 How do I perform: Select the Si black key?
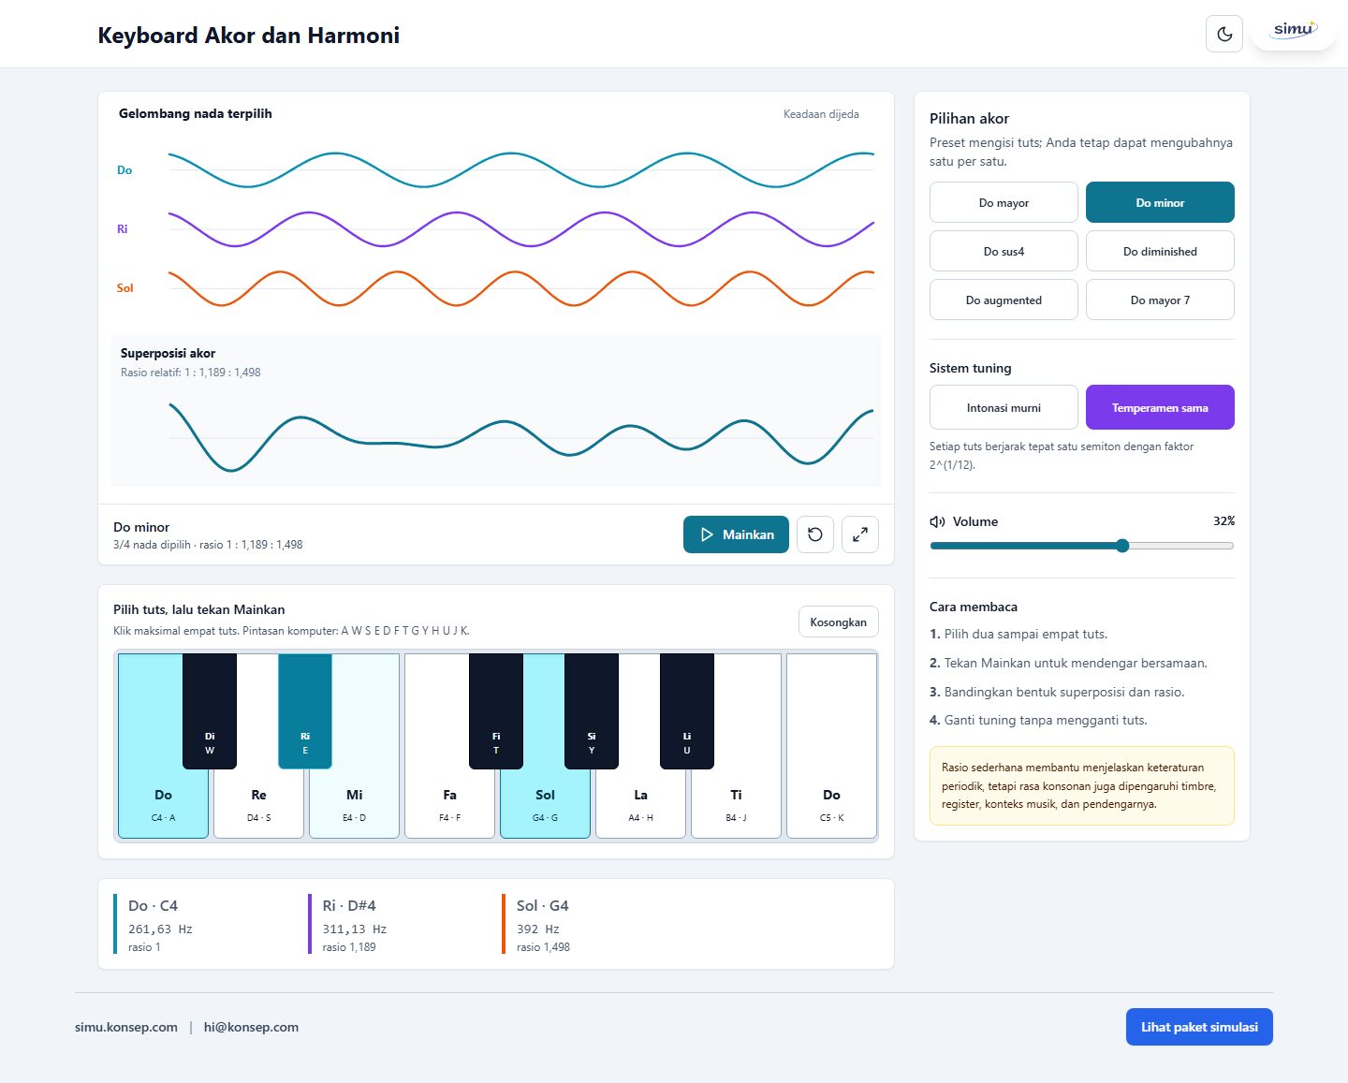(x=592, y=711)
